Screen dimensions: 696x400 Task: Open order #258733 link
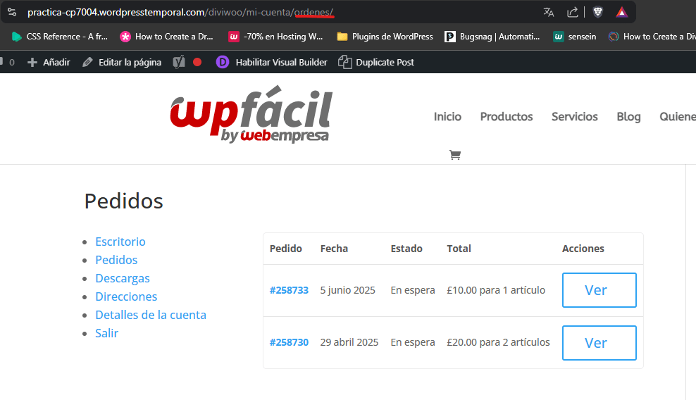[x=289, y=290]
